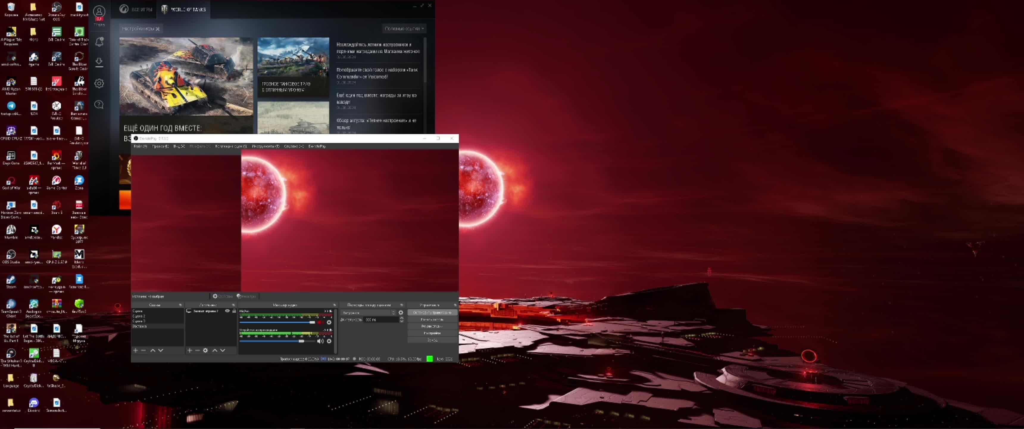The width and height of the screenshot is (1024, 429).
Task: Select Сцена 2 in scenes list
Action: 139,316
